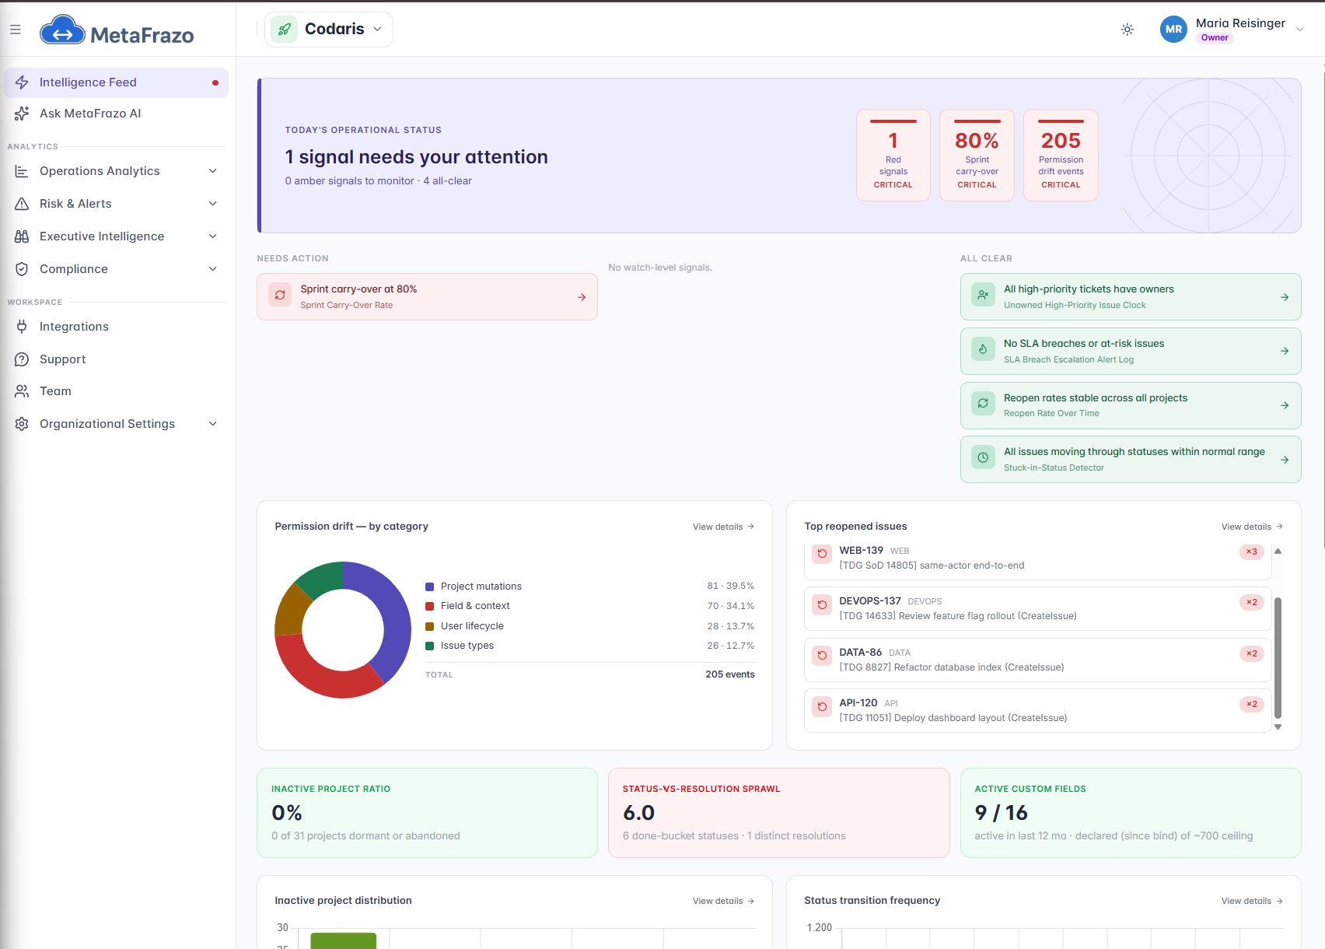Open the Codaris workspace dropdown
The width and height of the screenshot is (1325, 949).
[329, 30]
